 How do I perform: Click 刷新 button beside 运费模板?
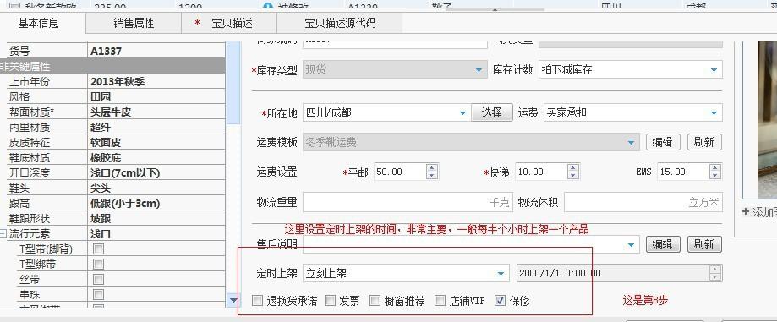[704, 142]
